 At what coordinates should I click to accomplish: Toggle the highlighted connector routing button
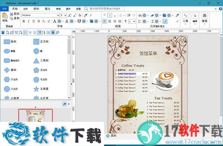coord(165,22)
